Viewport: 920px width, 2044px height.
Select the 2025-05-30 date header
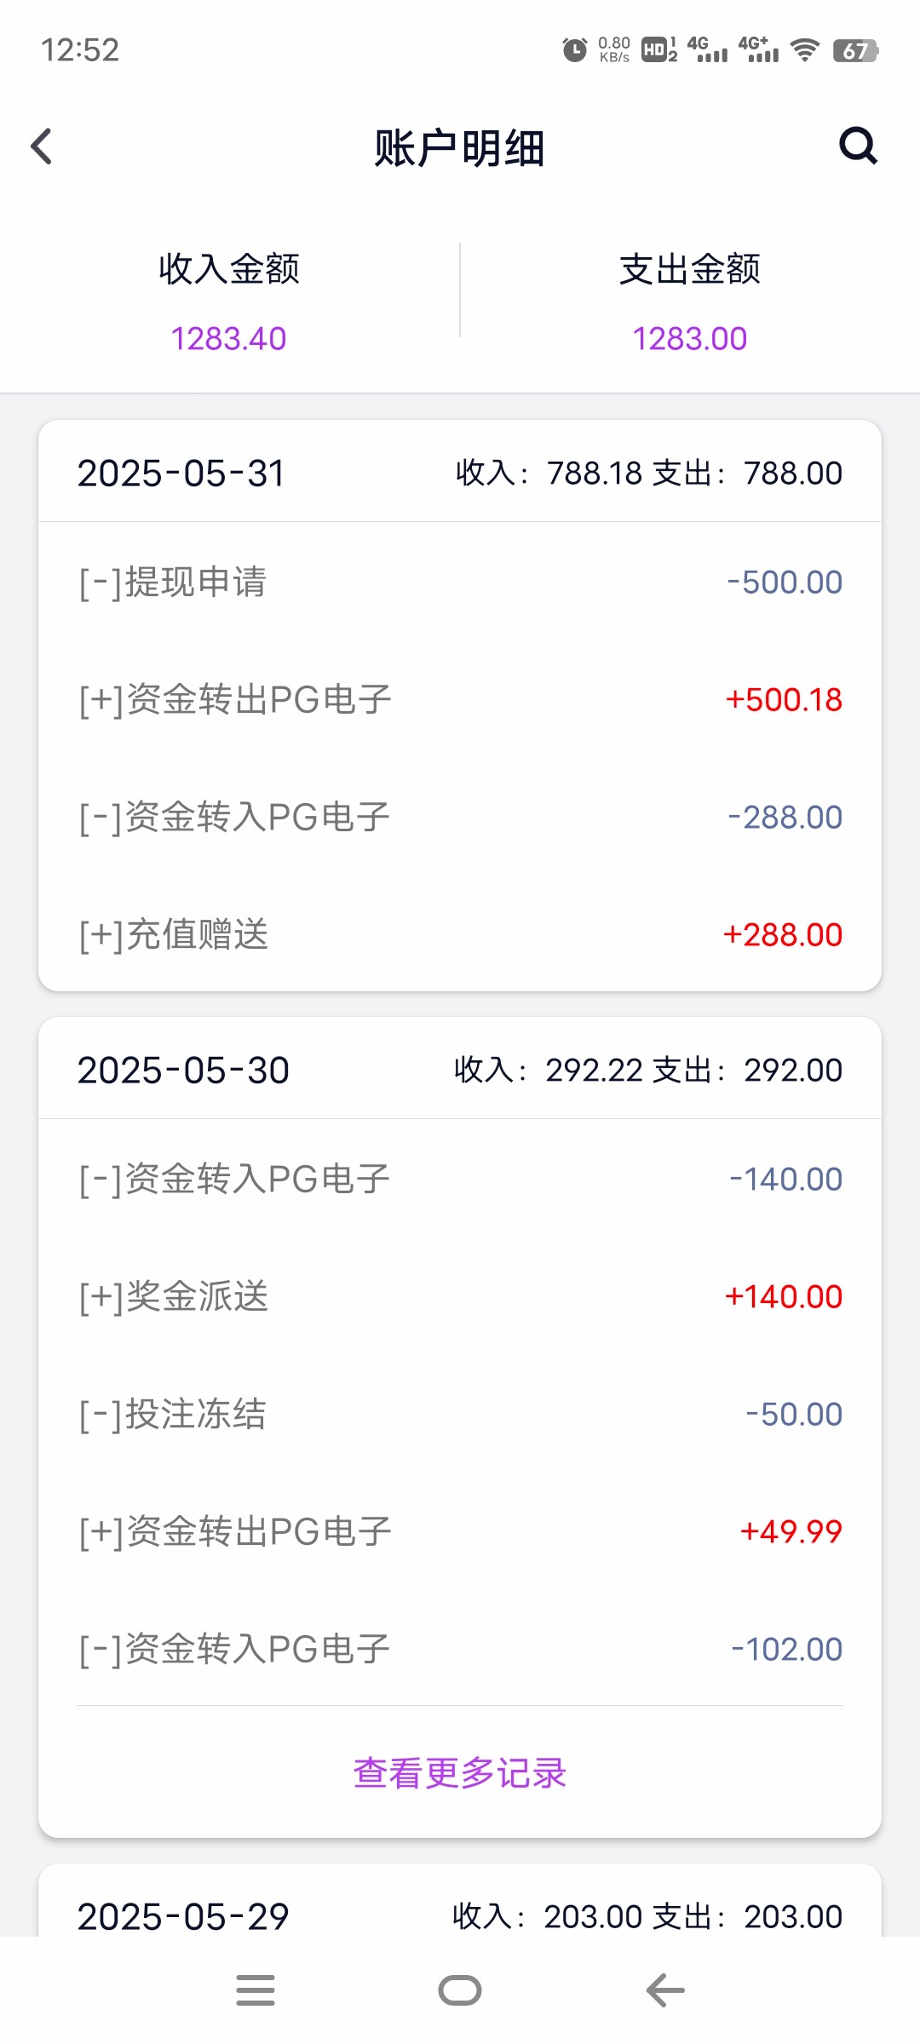[x=184, y=1071]
